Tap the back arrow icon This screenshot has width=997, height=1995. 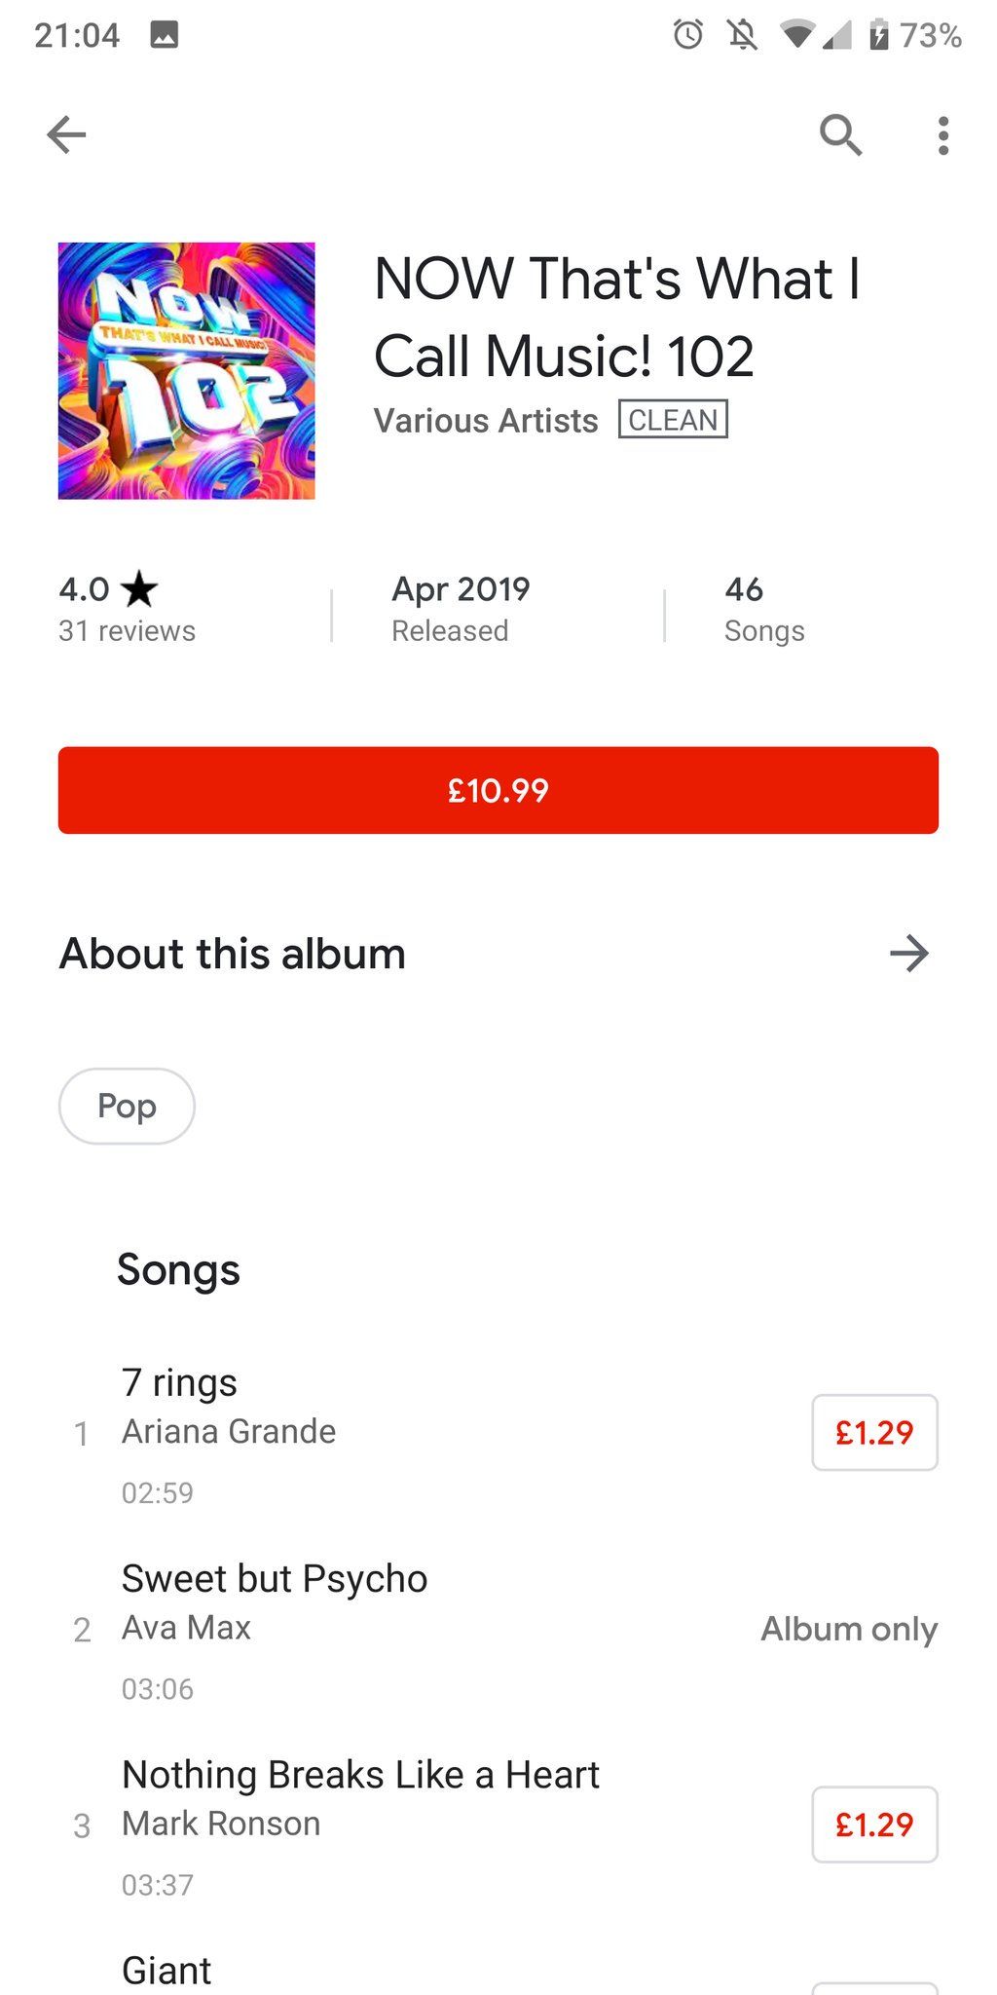(66, 134)
